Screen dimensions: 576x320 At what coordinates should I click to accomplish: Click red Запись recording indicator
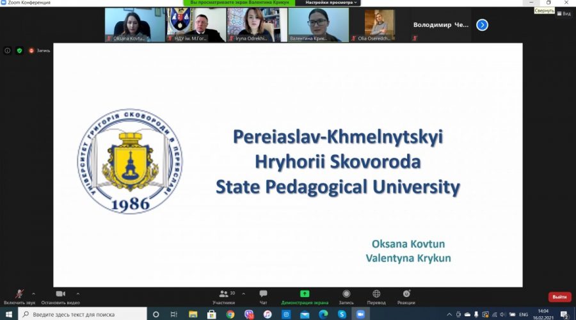(x=39, y=51)
